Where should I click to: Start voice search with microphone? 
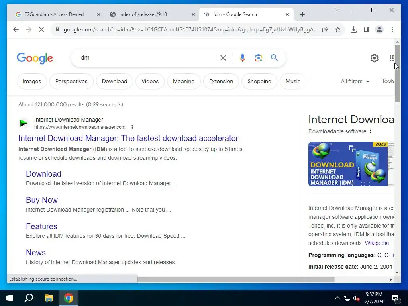click(243, 58)
